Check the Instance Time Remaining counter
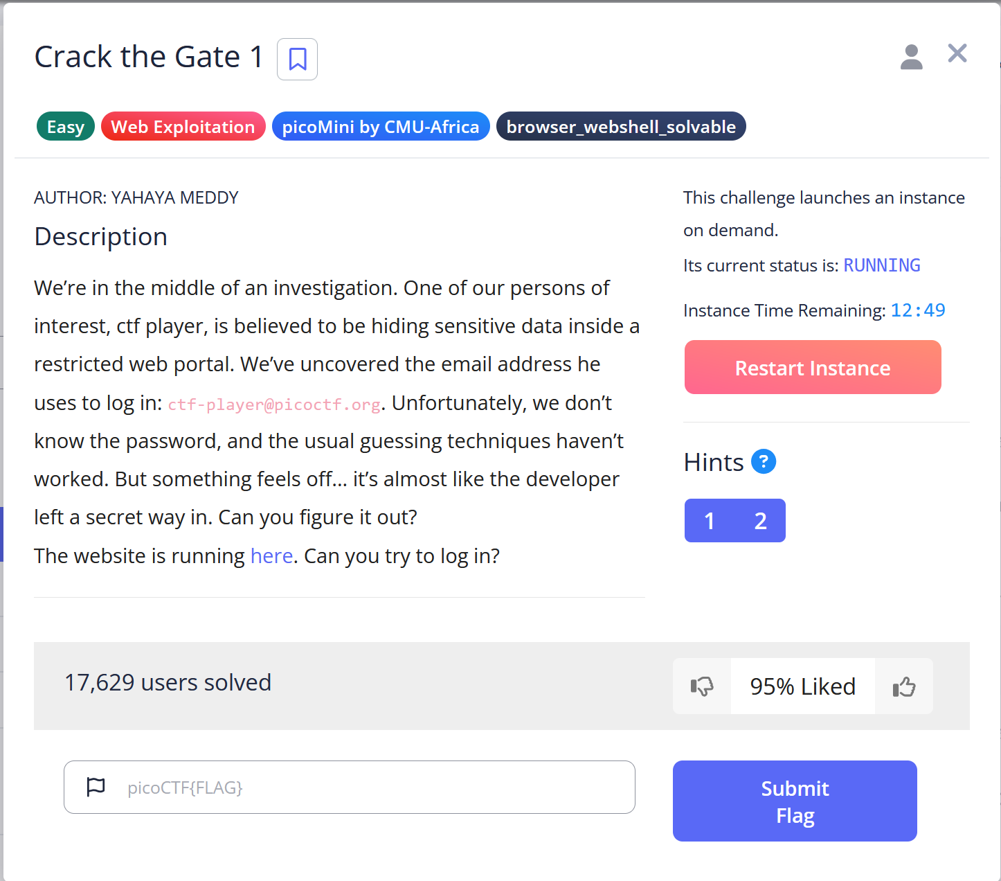1001x881 pixels. tap(918, 310)
